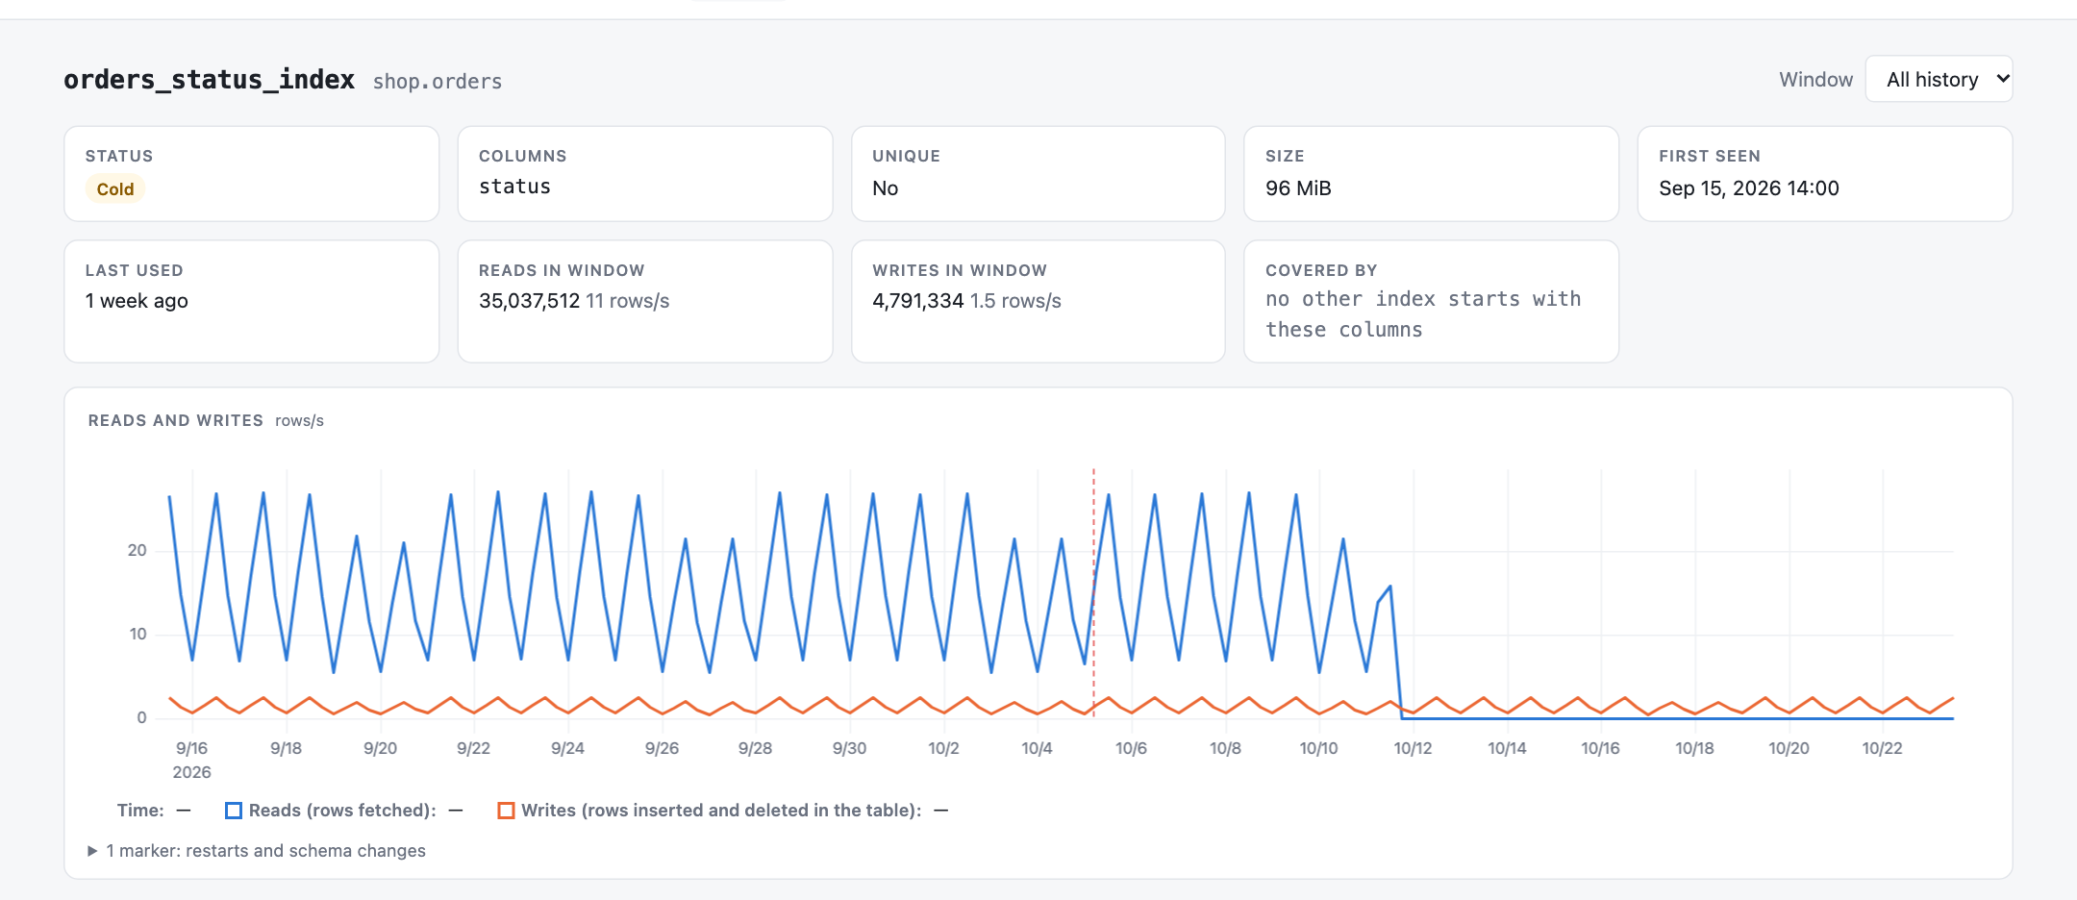Click the READS AND WRITES chart heading
Image resolution: width=2077 pixels, height=900 pixels.
[175, 420]
